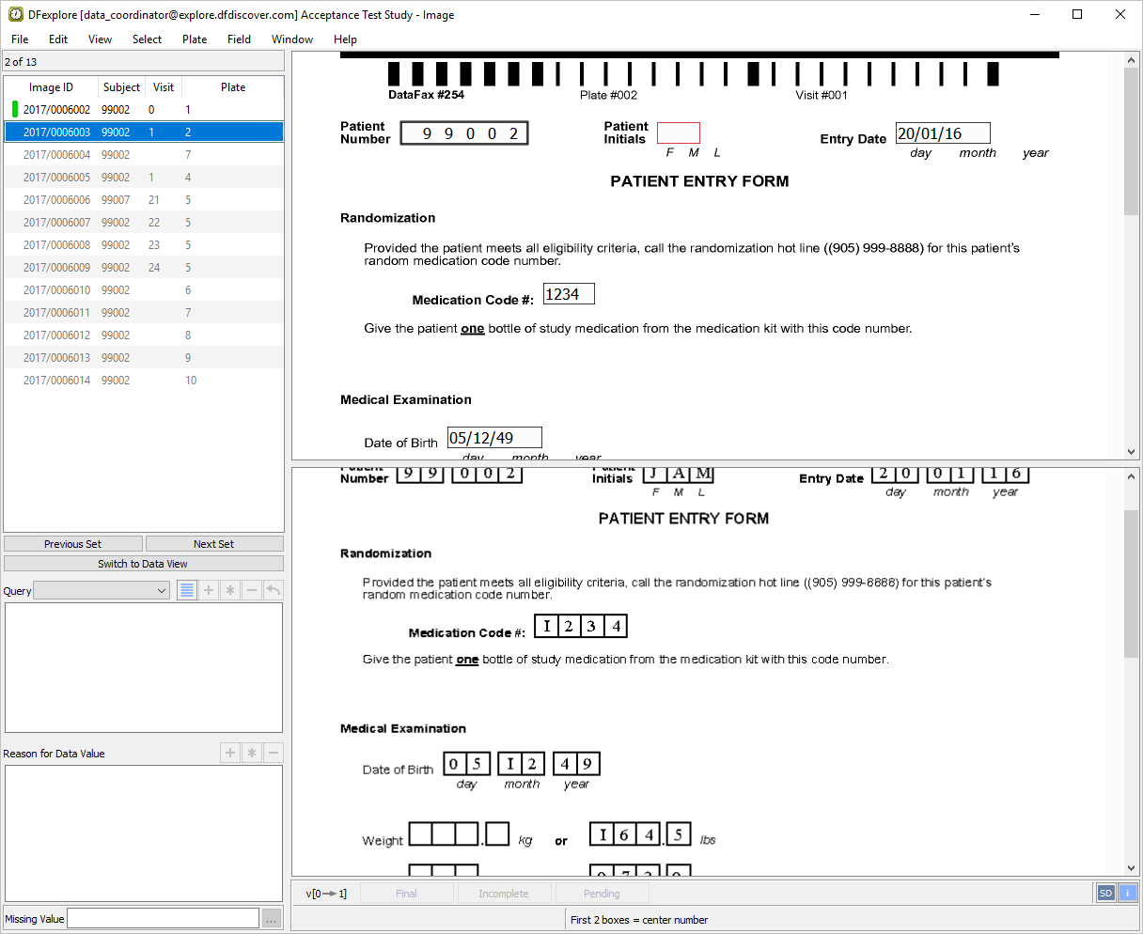1143x934 pixels.
Task: Click the Previous Set button
Action: point(73,544)
